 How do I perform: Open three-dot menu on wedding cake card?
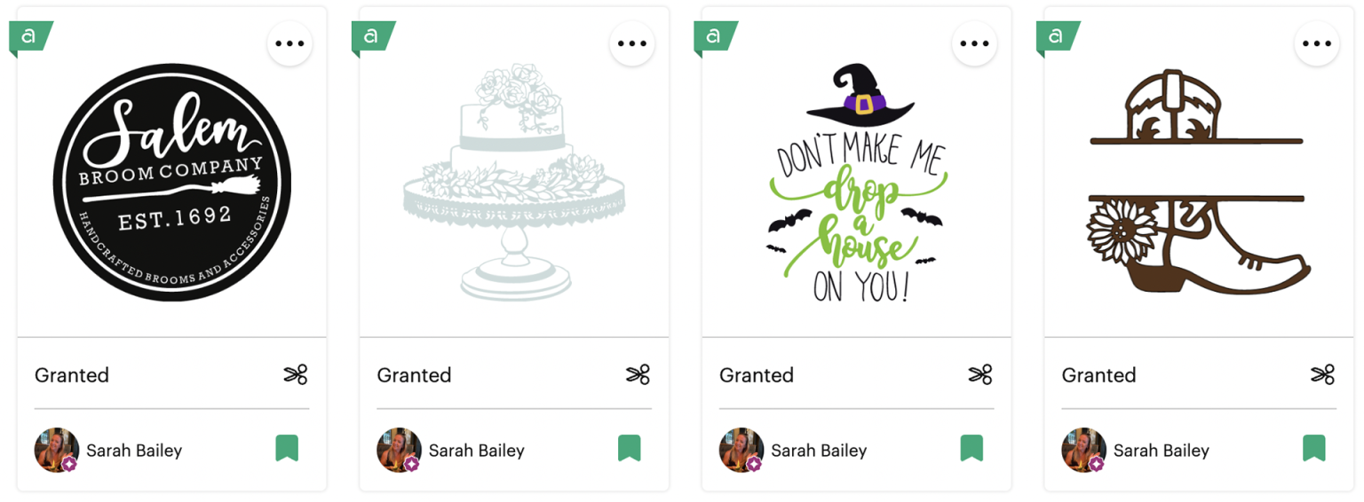[632, 43]
